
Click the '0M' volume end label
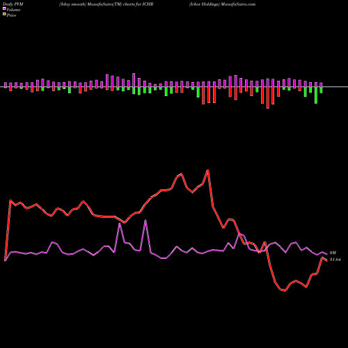333,253
